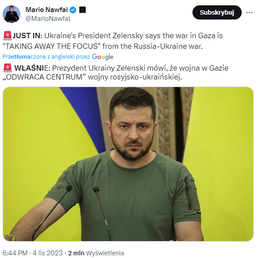The height and width of the screenshot is (258, 259).
Task: Click the @MarioNawfal handle
Action: click(48, 19)
